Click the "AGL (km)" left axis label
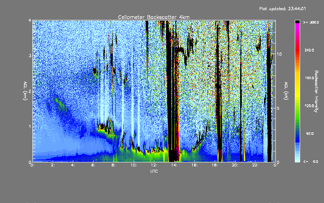Viewport: 324px width, 203px height. 25,91
